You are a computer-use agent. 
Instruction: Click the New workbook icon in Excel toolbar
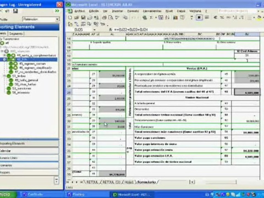click(70, 18)
